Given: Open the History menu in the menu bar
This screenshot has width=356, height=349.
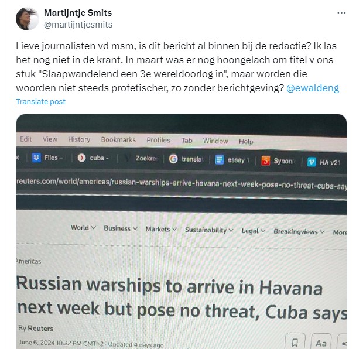Looking at the screenshot, I should (x=79, y=139).
